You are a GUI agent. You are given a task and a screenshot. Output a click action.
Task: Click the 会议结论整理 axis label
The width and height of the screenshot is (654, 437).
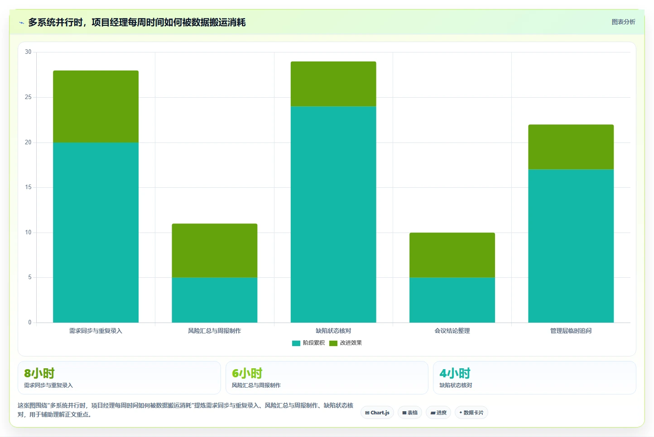click(452, 331)
